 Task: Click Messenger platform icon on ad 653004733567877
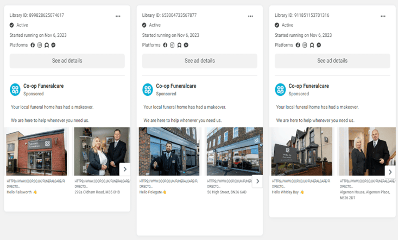pos(186,45)
